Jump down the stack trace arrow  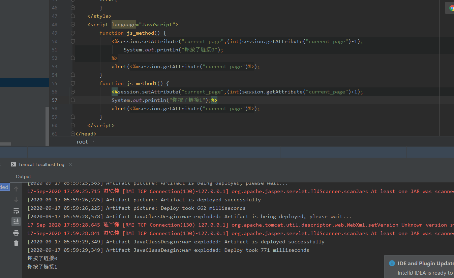(16, 200)
